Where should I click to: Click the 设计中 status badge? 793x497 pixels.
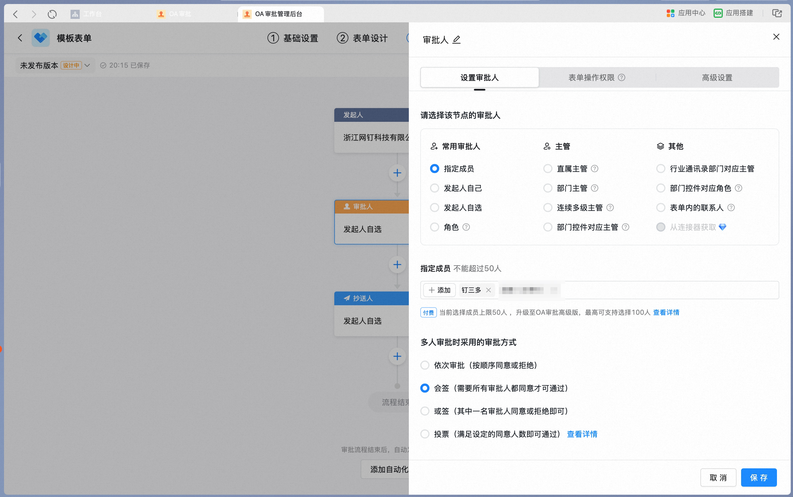[x=71, y=65]
